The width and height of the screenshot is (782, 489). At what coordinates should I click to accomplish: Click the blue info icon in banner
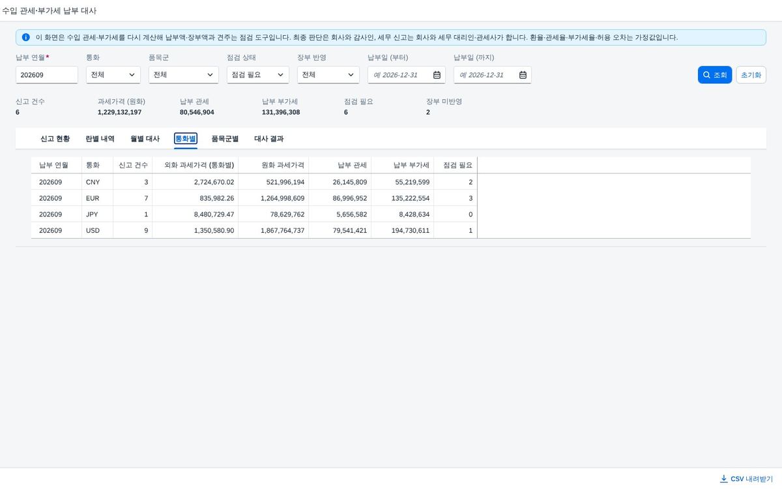(x=26, y=37)
